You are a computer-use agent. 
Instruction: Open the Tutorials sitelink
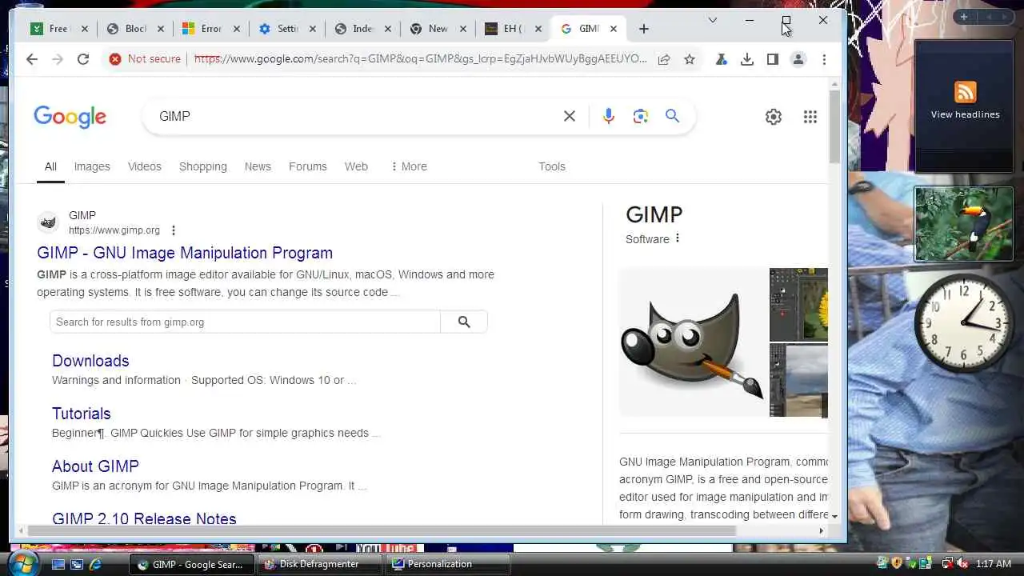click(x=82, y=414)
